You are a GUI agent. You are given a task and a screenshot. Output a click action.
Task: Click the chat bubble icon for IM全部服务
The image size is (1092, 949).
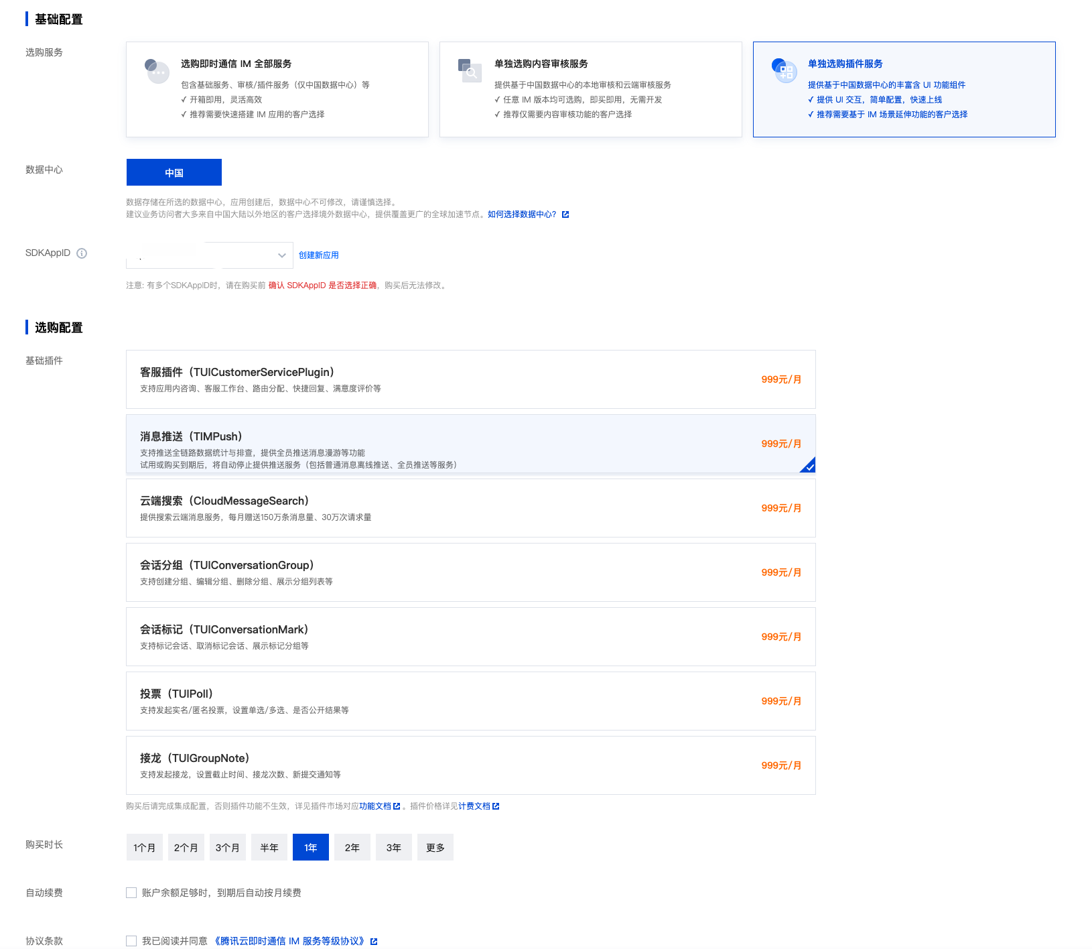[157, 71]
